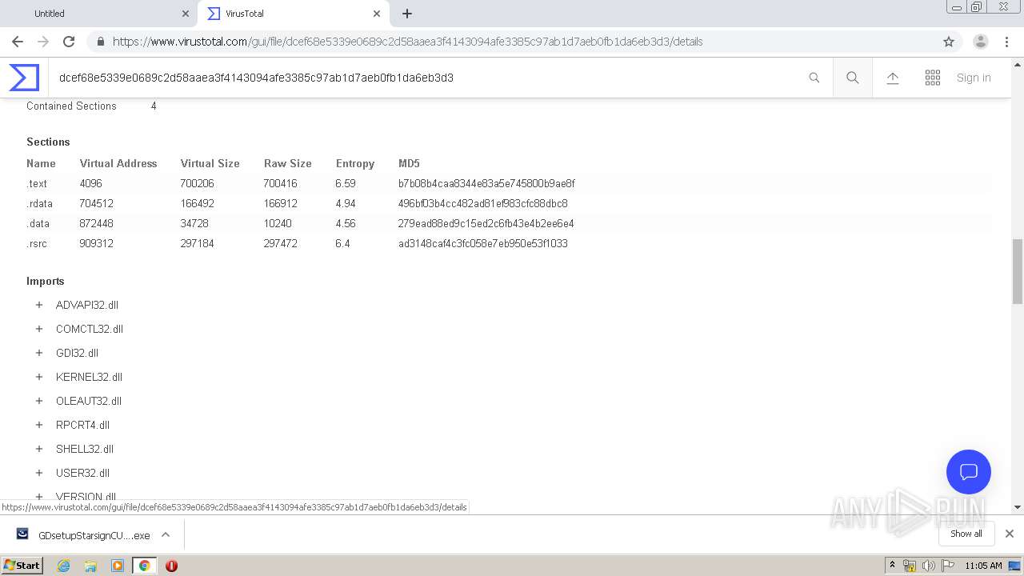
Task: Click the browser forward arrow
Action: 43,42
